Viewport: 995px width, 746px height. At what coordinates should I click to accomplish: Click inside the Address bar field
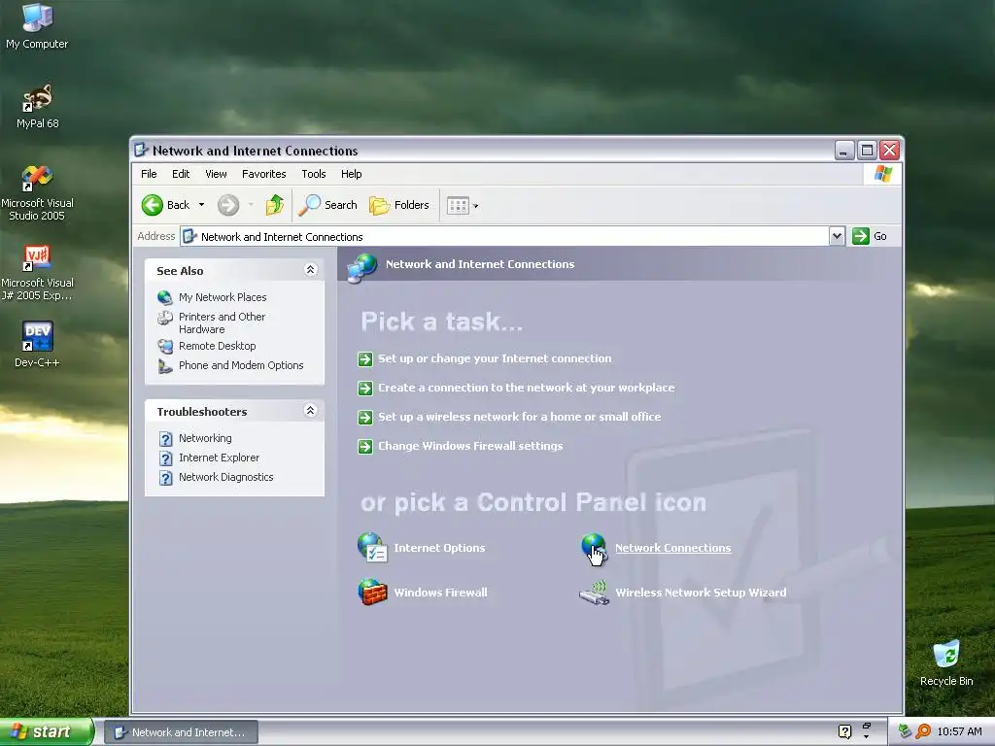point(505,237)
